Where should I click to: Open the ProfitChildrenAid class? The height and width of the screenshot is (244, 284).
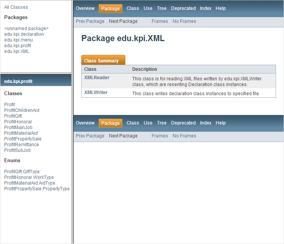pyautogui.click(x=22, y=110)
